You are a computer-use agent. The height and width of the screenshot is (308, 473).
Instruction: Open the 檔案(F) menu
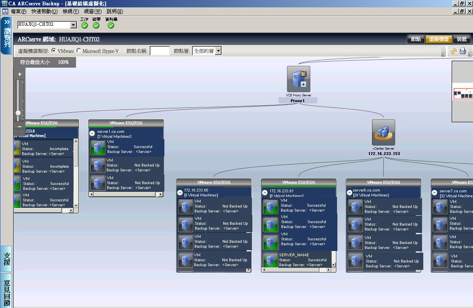pos(18,11)
